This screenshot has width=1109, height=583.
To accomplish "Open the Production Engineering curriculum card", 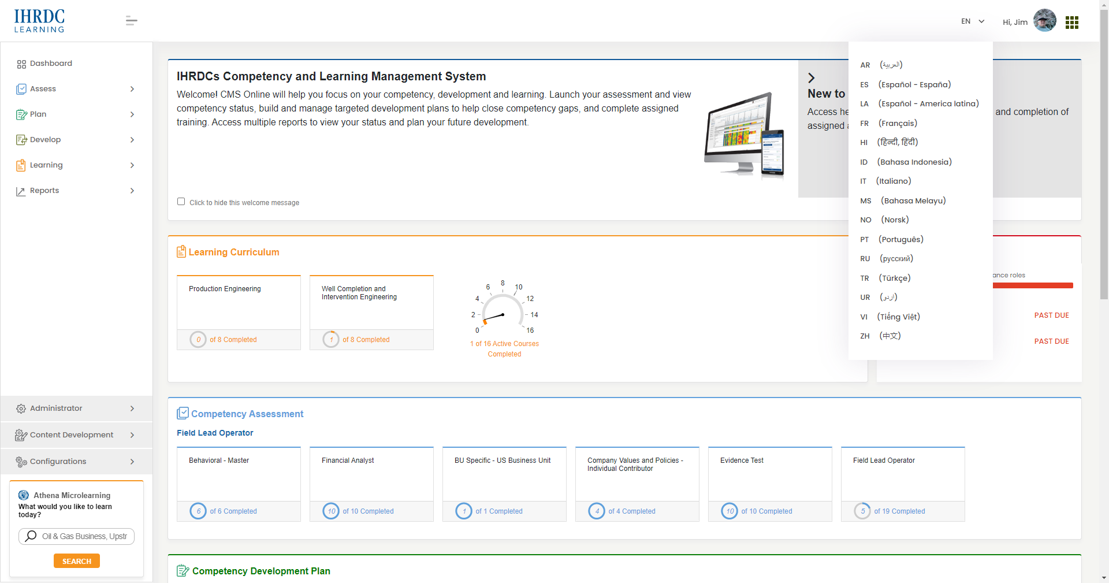I will (x=239, y=313).
